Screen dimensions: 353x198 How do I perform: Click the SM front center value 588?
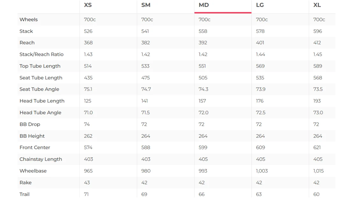(x=146, y=148)
